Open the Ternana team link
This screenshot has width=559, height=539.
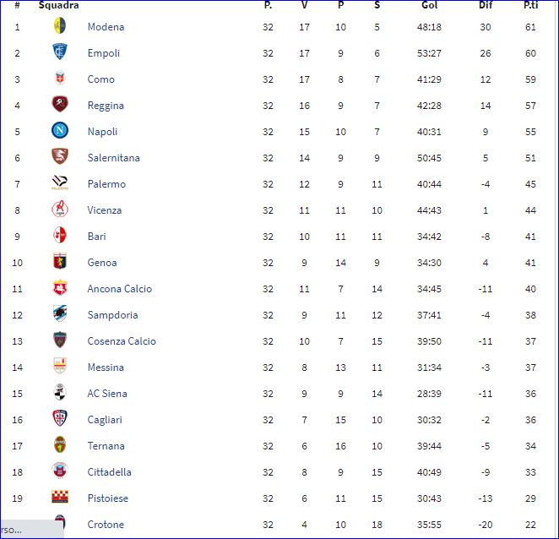coord(106,446)
